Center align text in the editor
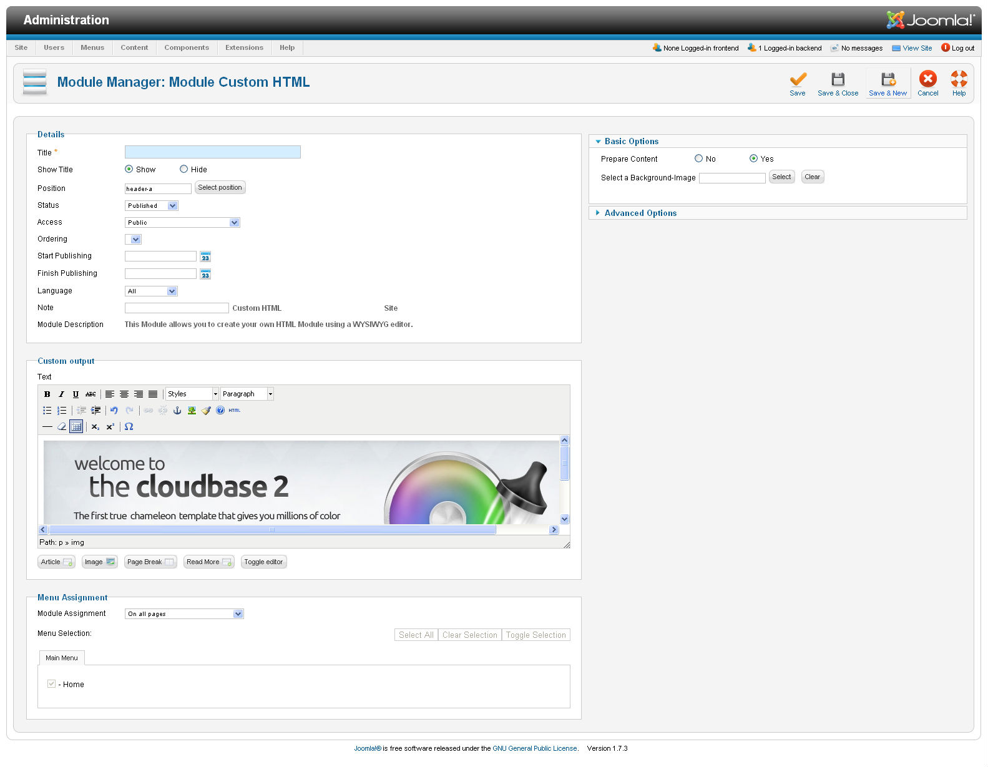Viewport: 988px width, 767px height. [124, 394]
